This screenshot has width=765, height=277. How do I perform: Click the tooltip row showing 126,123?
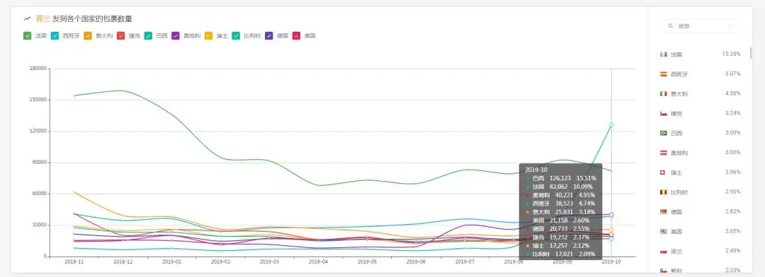pyautogui.click(x=561, y=178)
